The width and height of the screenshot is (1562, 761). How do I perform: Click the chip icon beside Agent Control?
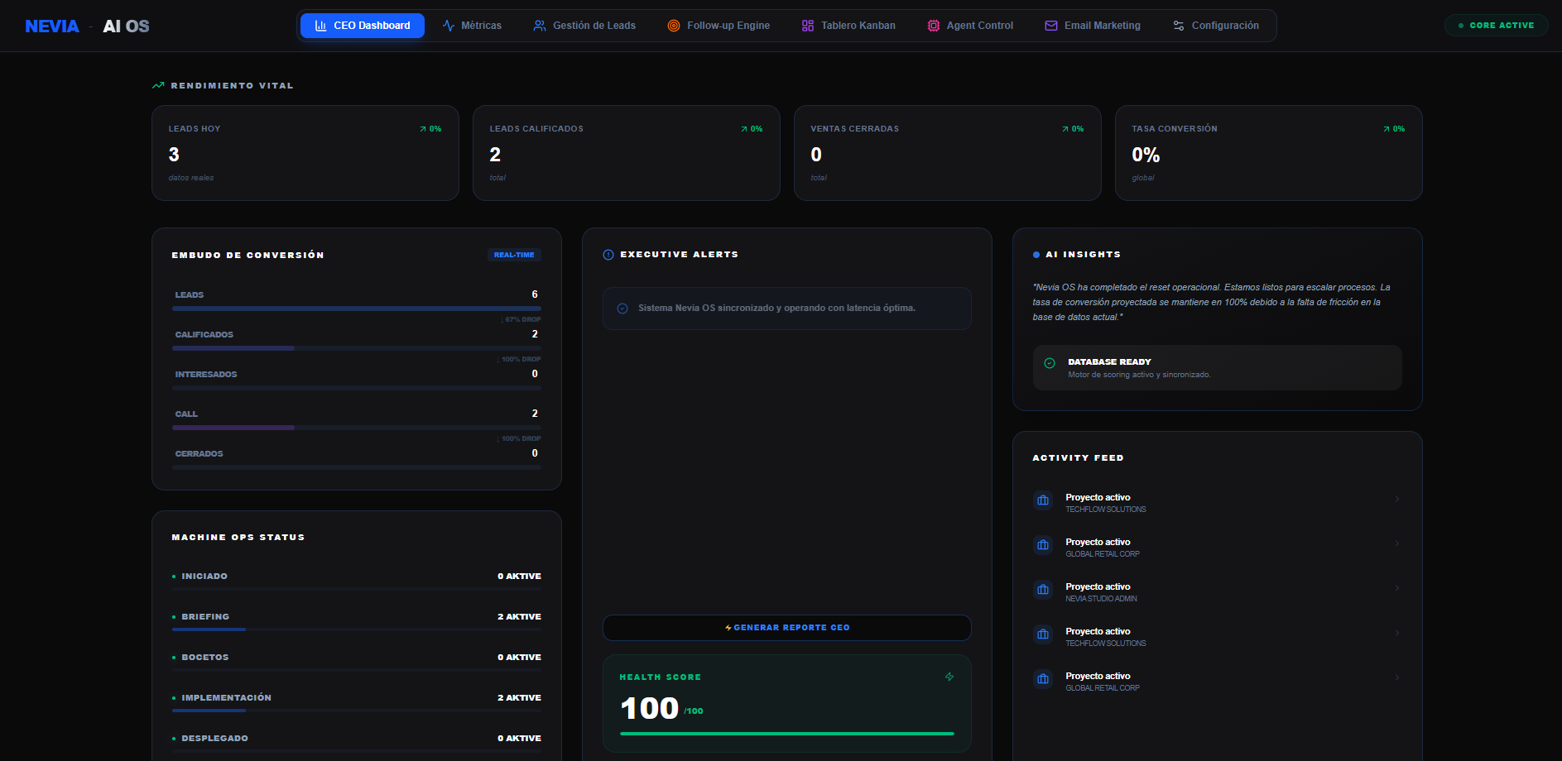(934, 26)
